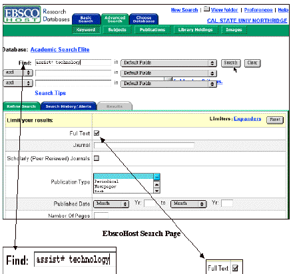291x274 pixels.
Task: Click the Search button
Action: (230, 63)
